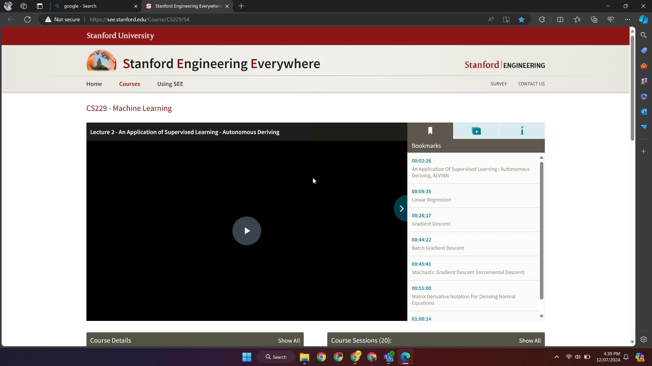Click CS229 - Machine Learning heading

(129, 108)
